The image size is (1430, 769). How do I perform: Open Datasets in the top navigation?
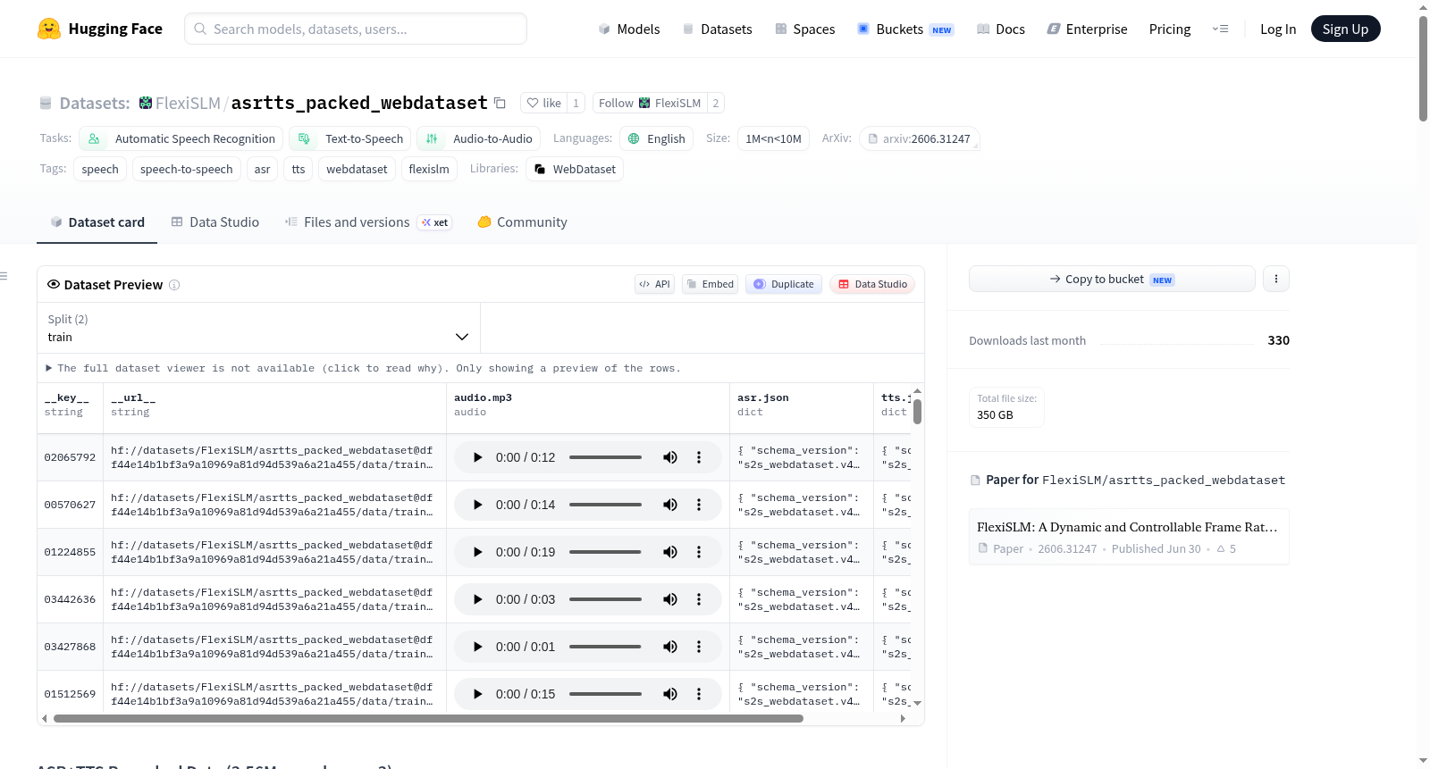pyautogui.click(x=717, y=29)
